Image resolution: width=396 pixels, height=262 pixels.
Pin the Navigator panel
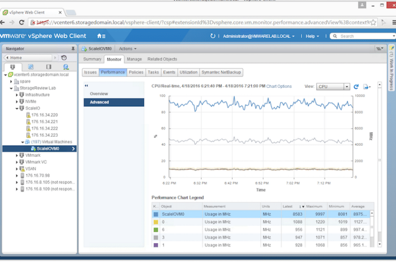pos(73,49)
